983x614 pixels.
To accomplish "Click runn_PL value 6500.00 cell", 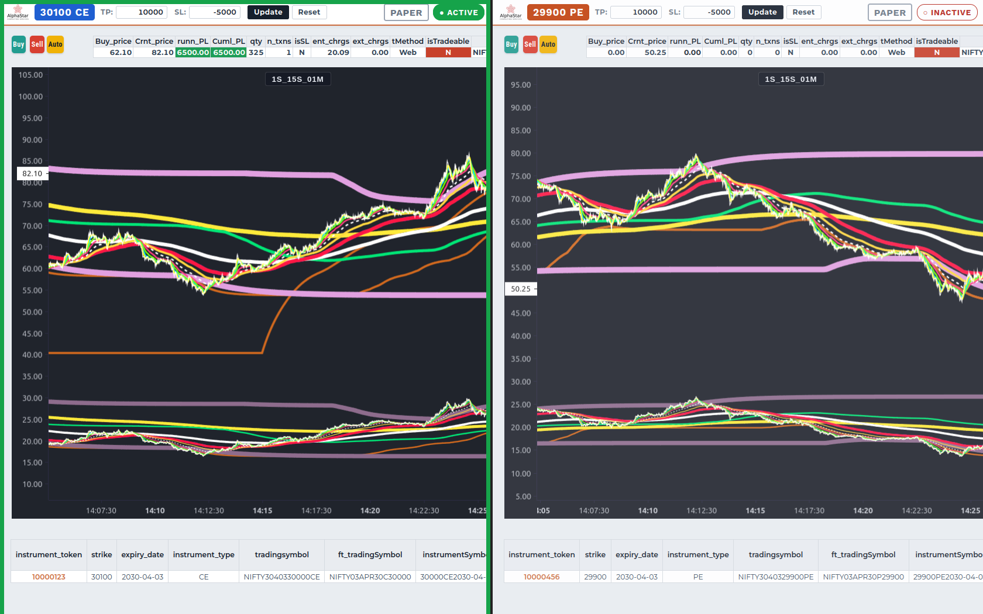I will click(193, 53).
